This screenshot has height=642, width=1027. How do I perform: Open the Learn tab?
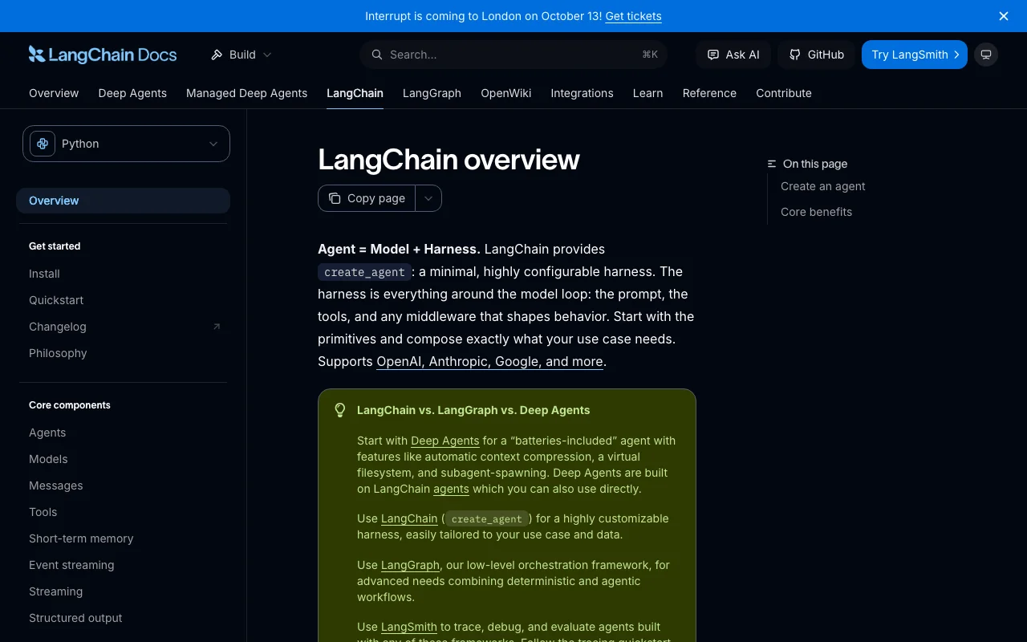click(647, 93)
